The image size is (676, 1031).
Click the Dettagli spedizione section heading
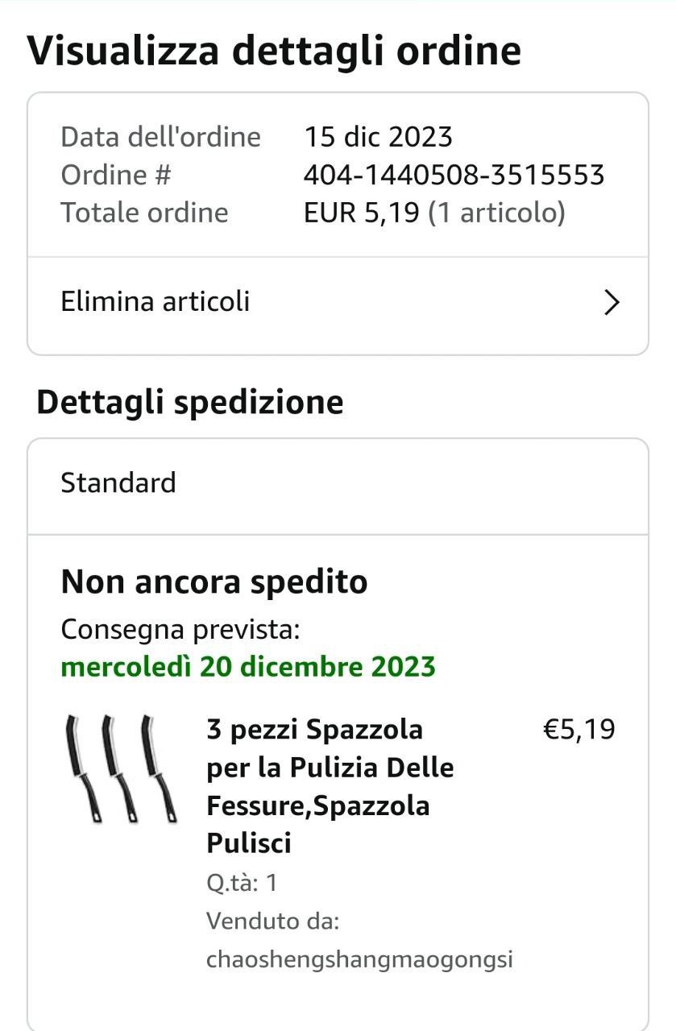[x=190, y=402]
